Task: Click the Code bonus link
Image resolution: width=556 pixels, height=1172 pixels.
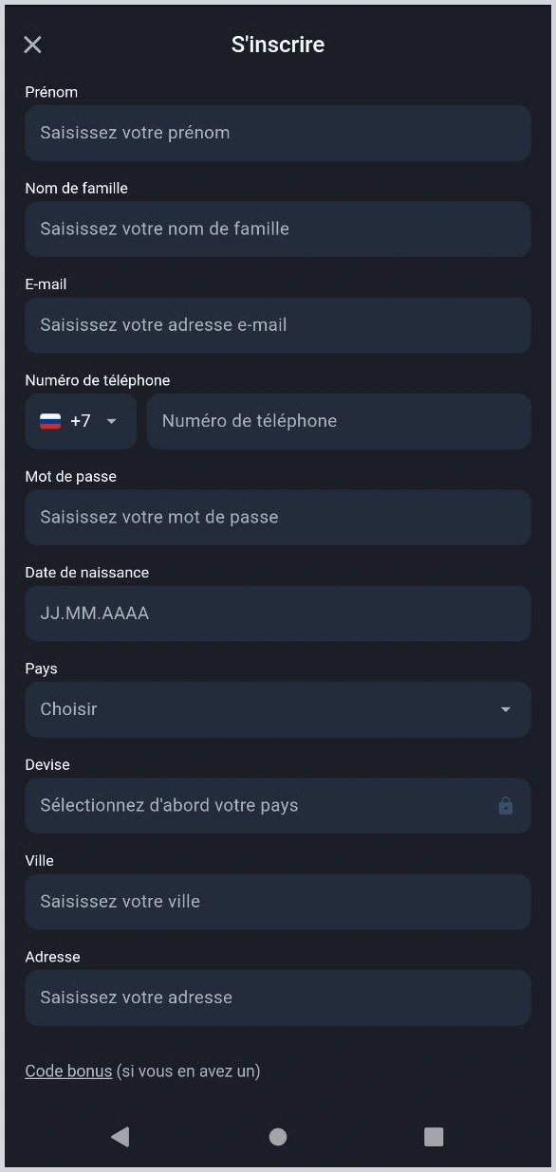Action: [67, 1071]
